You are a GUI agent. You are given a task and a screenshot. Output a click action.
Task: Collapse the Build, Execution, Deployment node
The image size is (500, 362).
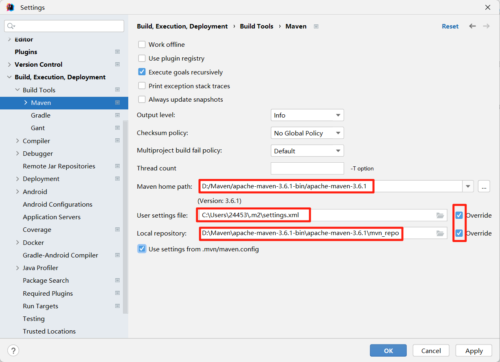pyautogui.click(x=9, y=77)
